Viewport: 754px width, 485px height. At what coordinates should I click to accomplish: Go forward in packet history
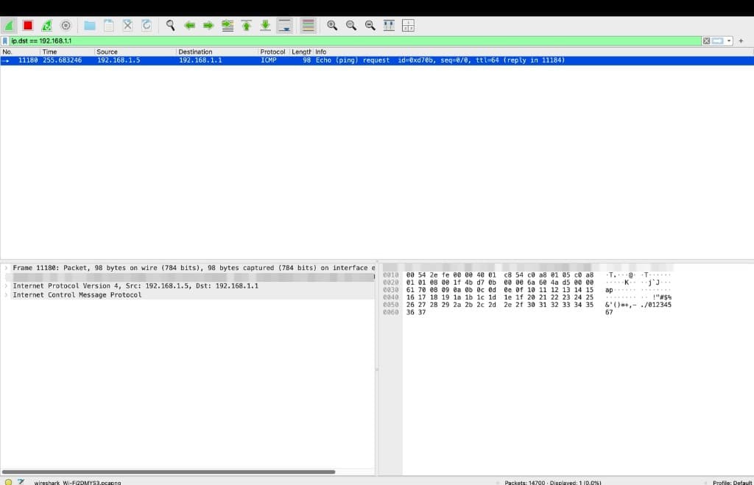208,26
